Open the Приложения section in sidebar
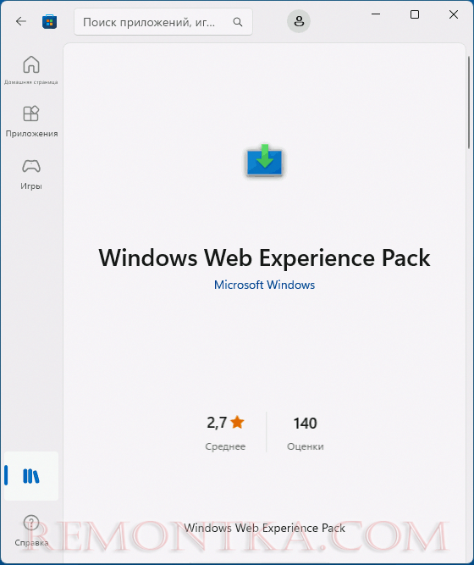This screenshot has width=474, height=565. click(x=31, y=121)
